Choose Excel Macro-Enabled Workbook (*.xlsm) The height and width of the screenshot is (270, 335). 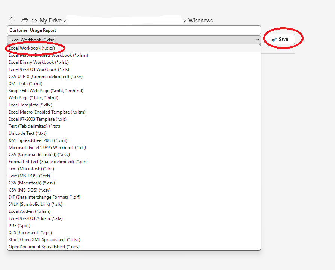tap(134, 55)
